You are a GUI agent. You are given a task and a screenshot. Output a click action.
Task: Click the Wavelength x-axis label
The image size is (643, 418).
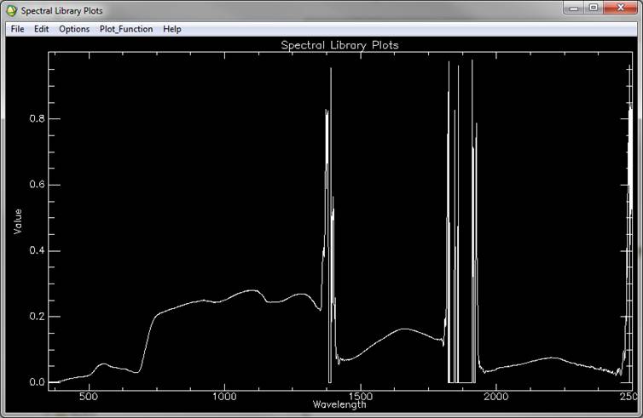(339, 404)
